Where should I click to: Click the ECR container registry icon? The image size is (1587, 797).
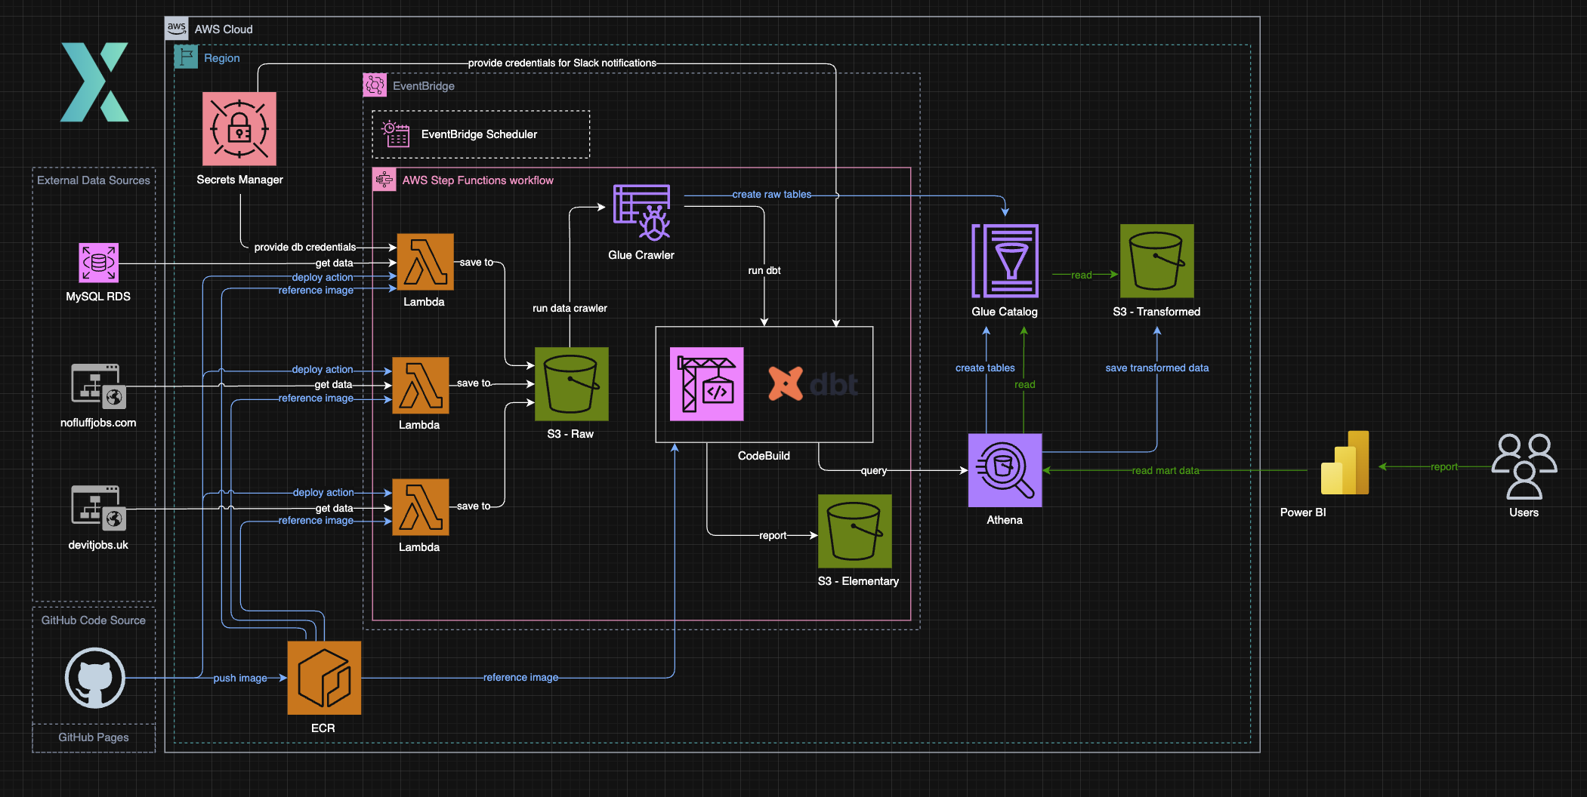tap(324, 678)
